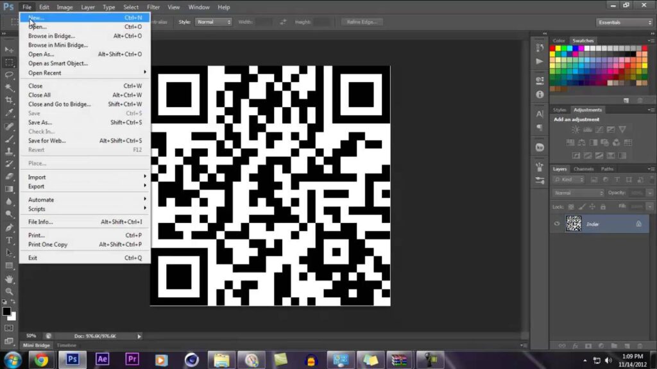Select the Clone Stamp tool
The width and height of the screenshot is (657, 369).
click(9, 151)
